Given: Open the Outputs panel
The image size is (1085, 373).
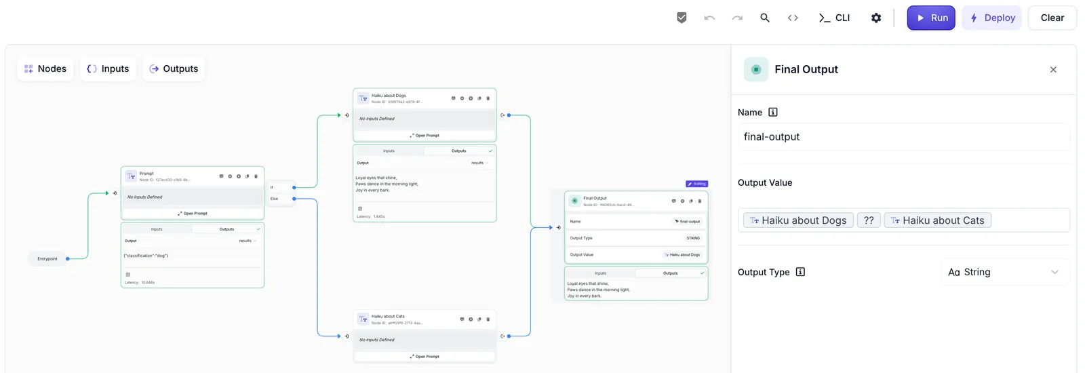Looking at the screenshot, I should [174, 68].
